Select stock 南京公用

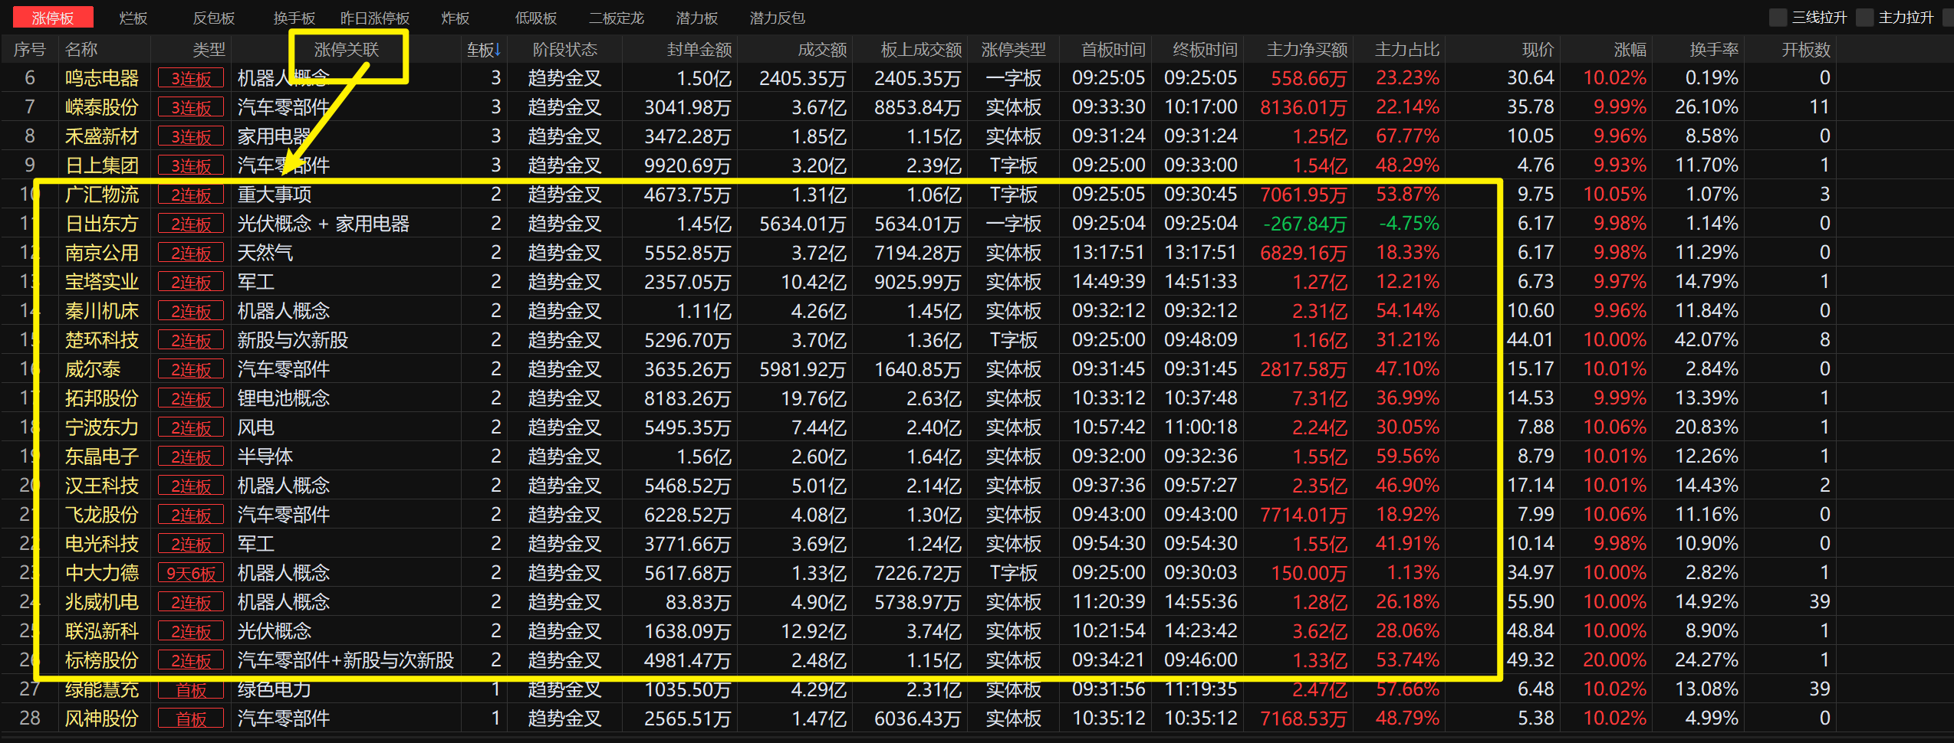click(102, 253)
